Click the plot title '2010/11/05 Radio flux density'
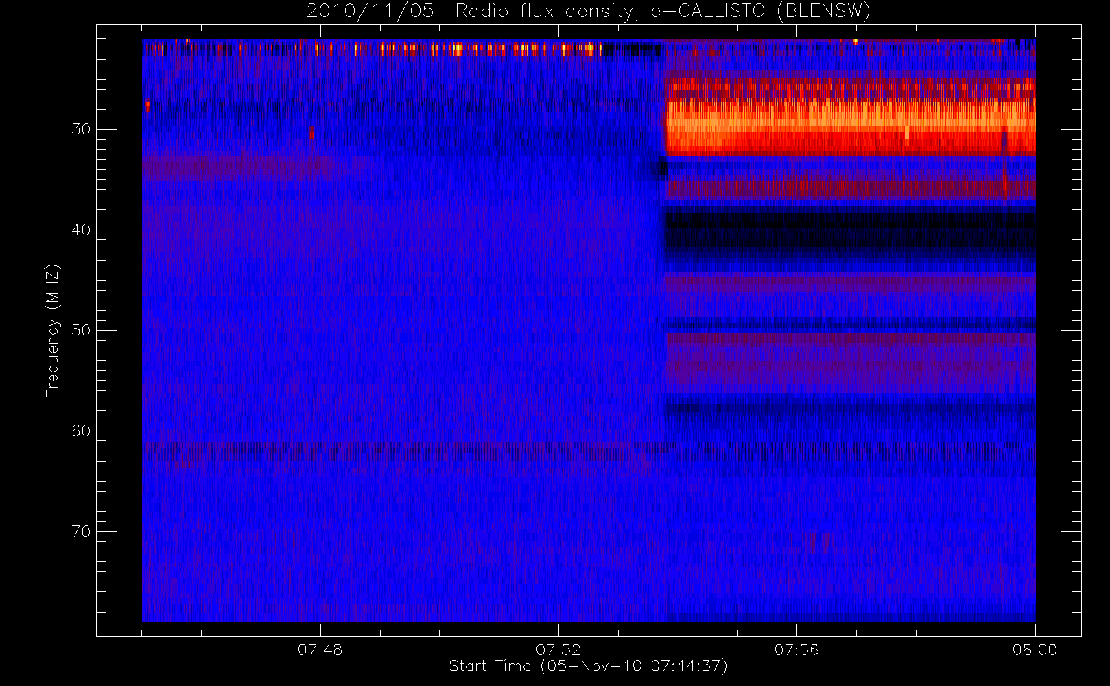The width and height of the screenshot is (1110, 686). pos(588,12)
